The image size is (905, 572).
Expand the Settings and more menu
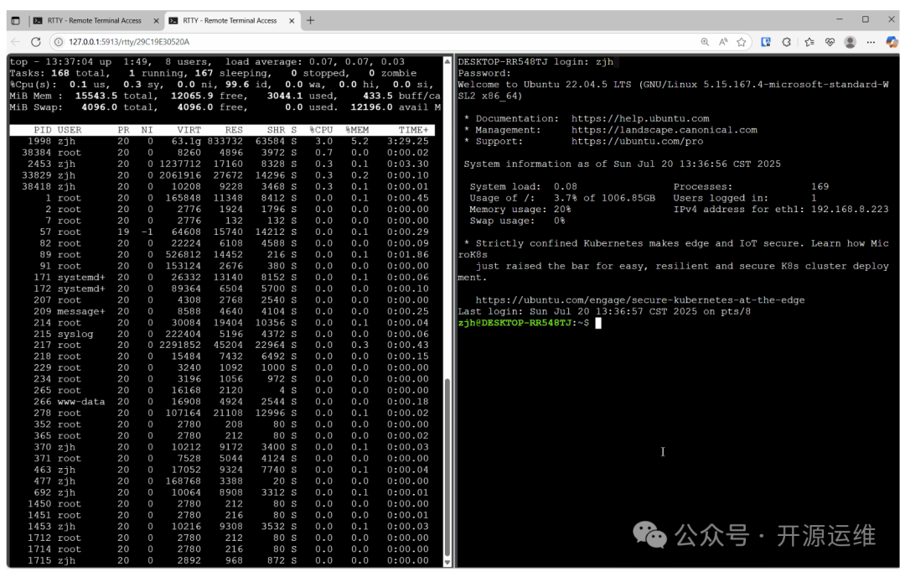(x=871, y=42)
